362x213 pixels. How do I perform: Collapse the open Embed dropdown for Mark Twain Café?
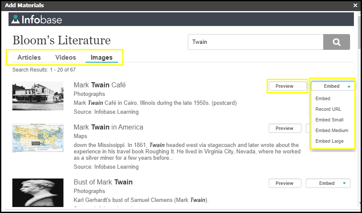333,86
